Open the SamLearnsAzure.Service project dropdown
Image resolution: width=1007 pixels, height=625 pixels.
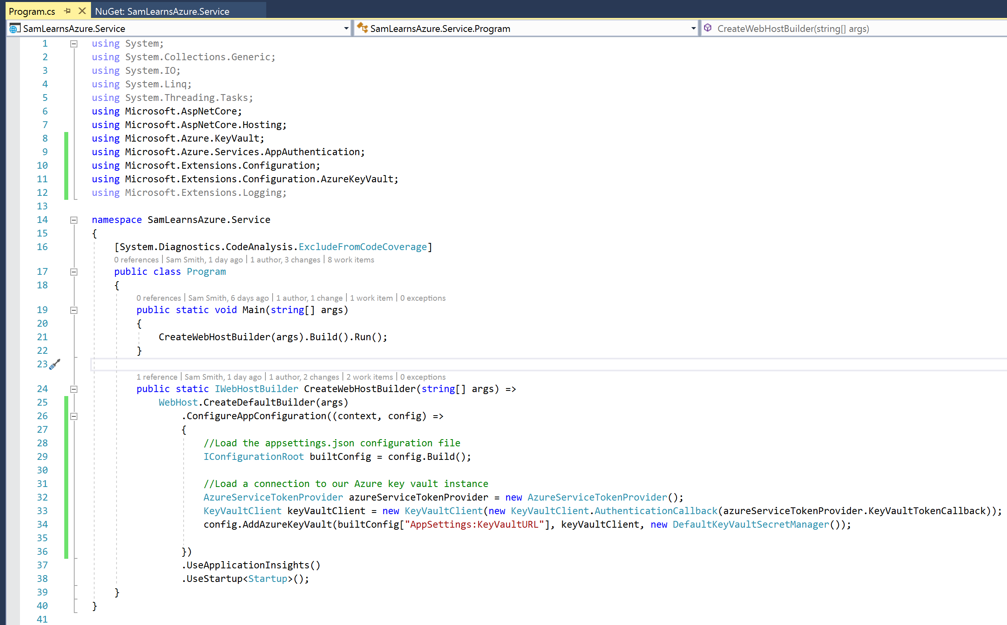click(x=346, y=29)
